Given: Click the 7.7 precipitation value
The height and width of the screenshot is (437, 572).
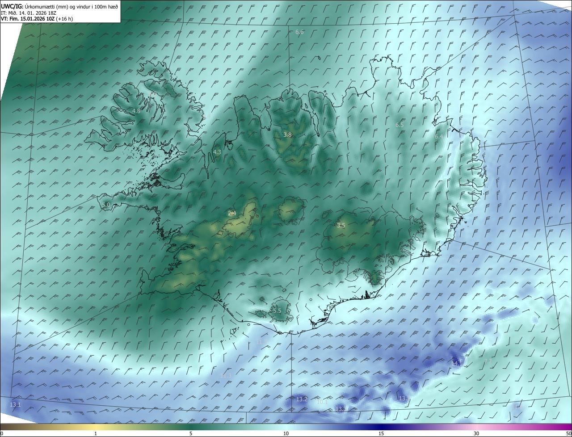Looking at the screenshot, I should coord(488,361).
